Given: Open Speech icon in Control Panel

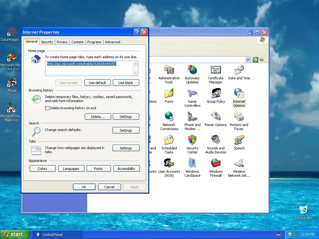Looking at the screenshot, I should pos(239,143).
